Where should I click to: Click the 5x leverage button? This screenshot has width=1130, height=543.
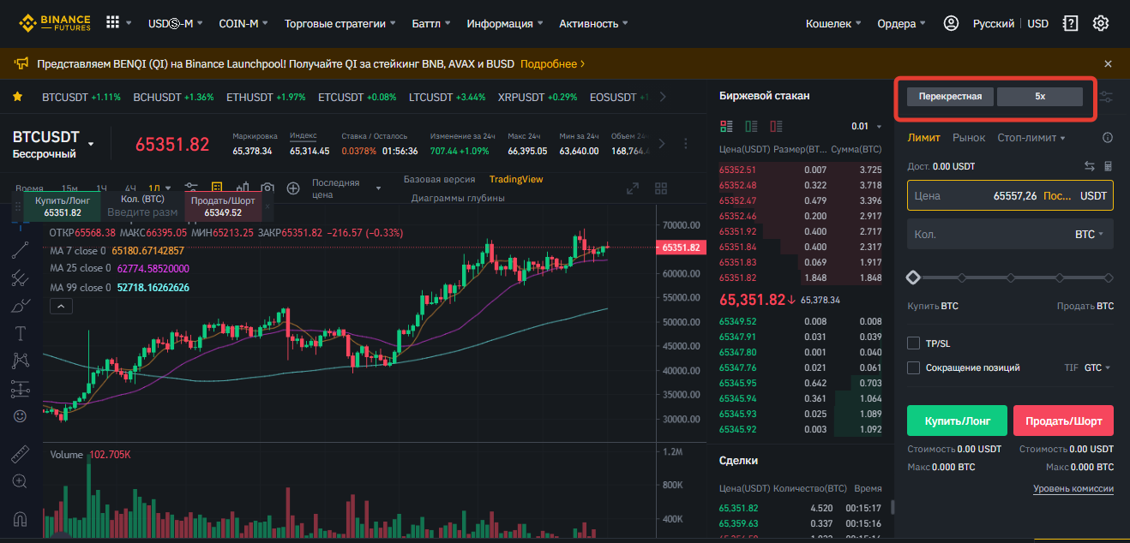pyautogui.click(x=1040, y=97)
